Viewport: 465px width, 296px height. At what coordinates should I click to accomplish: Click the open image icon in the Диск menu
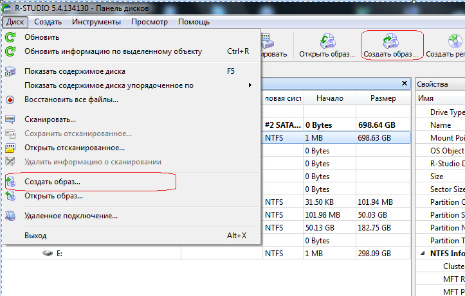[x=11, y=196]
